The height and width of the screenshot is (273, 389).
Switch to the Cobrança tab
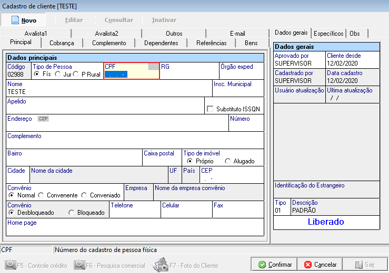click(x=62, y=43)
